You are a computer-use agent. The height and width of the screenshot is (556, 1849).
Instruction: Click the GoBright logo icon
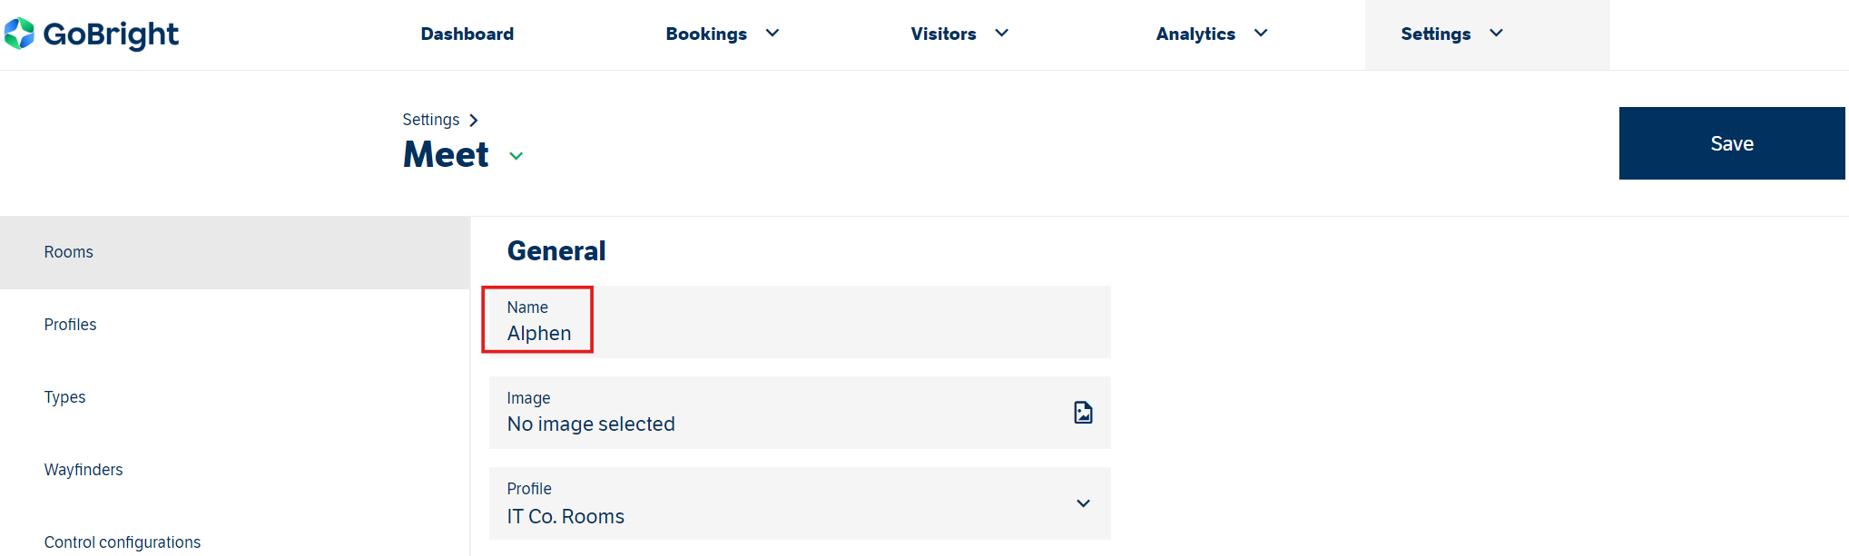pyautogui.click(x=19, y=34)
